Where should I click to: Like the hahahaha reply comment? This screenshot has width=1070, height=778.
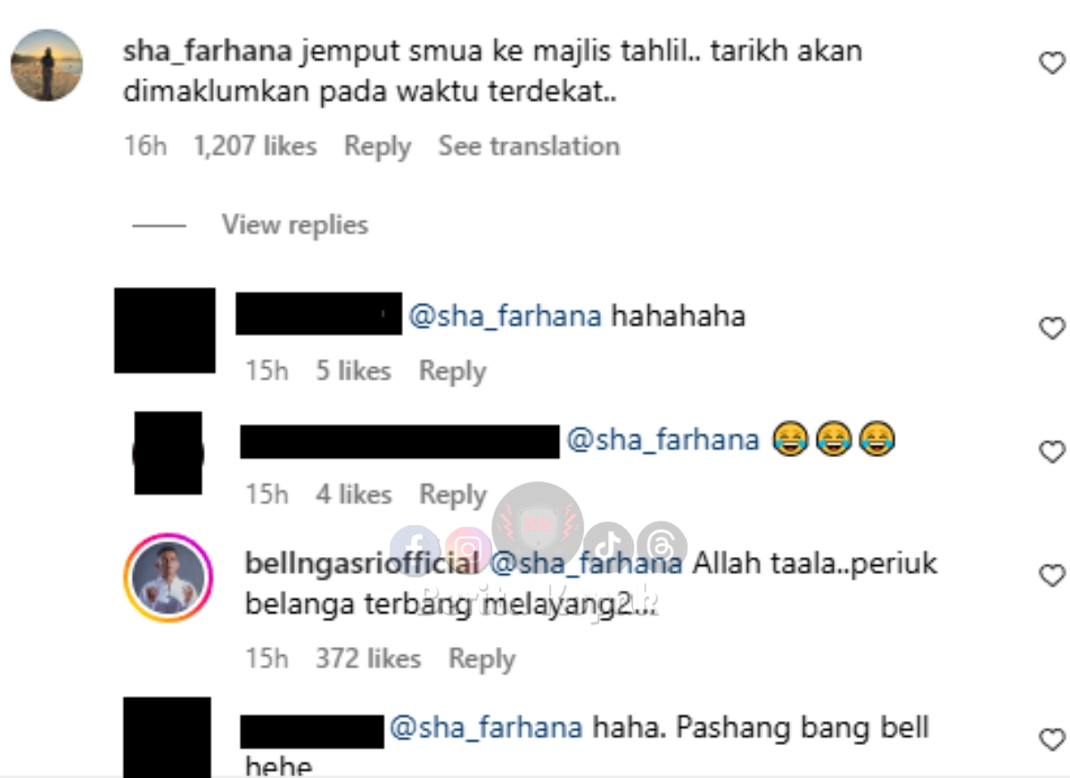click(x=1053, y=328)
